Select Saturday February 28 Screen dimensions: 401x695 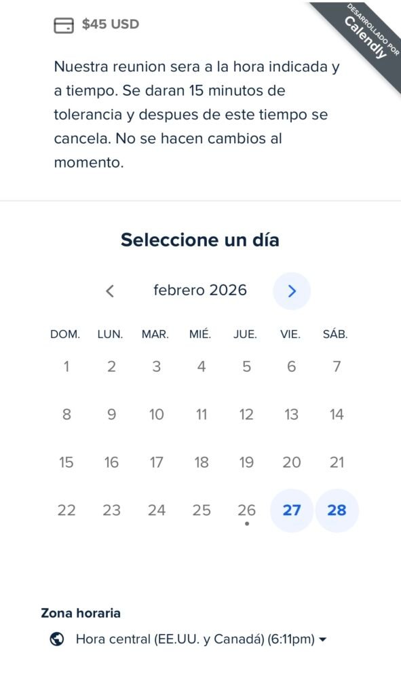coord(337,510)
